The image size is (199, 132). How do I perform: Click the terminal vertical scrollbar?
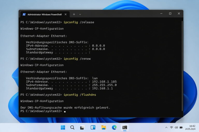(x=182, y=66)
